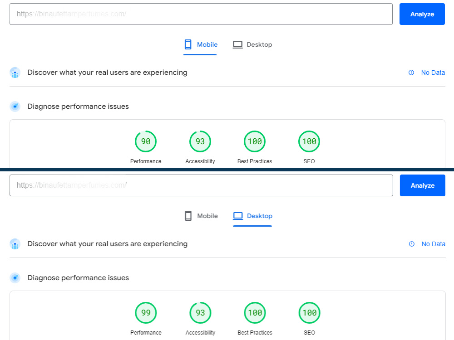The height and width of the screenshot is (340, 454).
Task: Click the SEO 100 gauge in the mobile report
Action: (309, 141)
